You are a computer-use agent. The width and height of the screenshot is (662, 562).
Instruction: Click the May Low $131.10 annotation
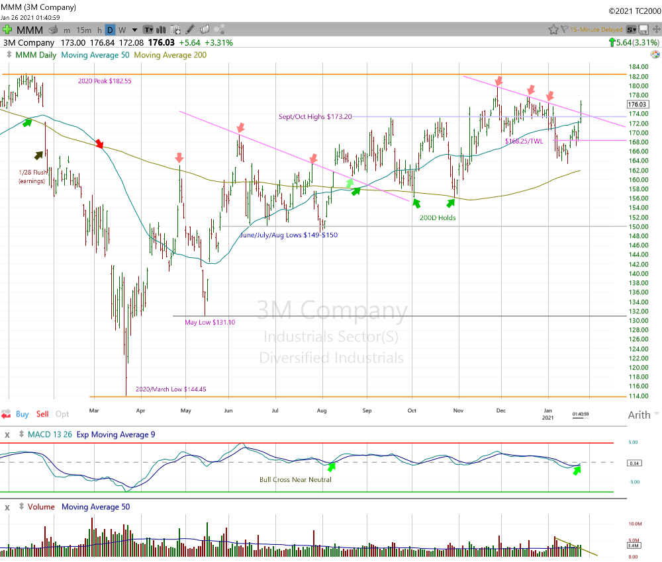pos(210,323)
